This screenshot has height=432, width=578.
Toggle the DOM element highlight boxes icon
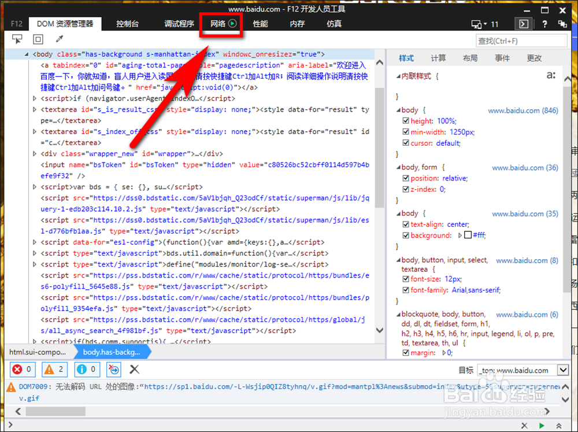(x=38, y=39)
